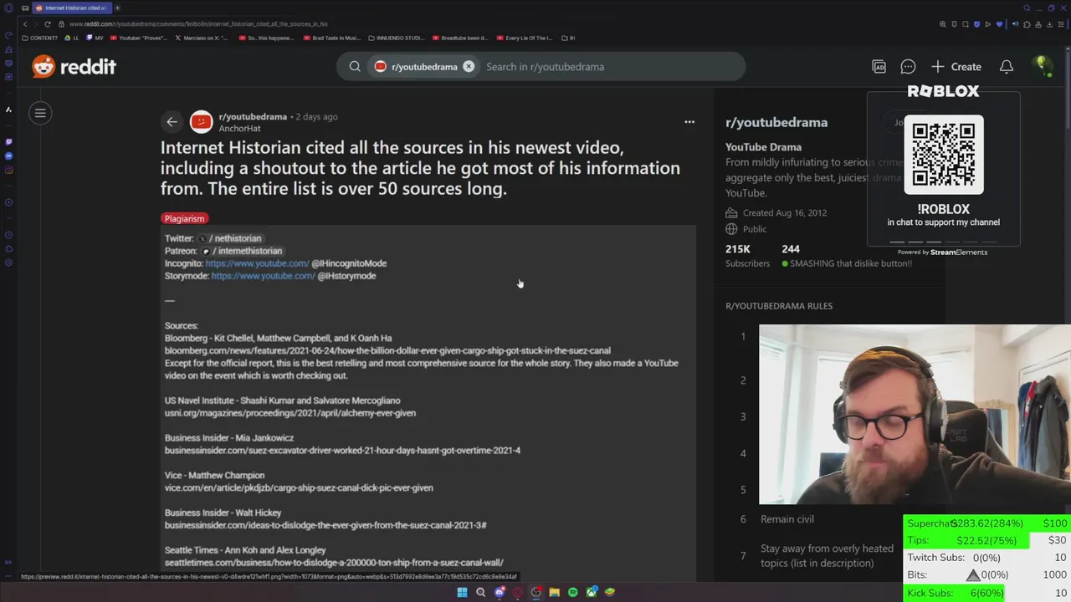Screen dimensions: 1071x602
Task: Open Windows Start menu
Action: [x=463, y=592]
